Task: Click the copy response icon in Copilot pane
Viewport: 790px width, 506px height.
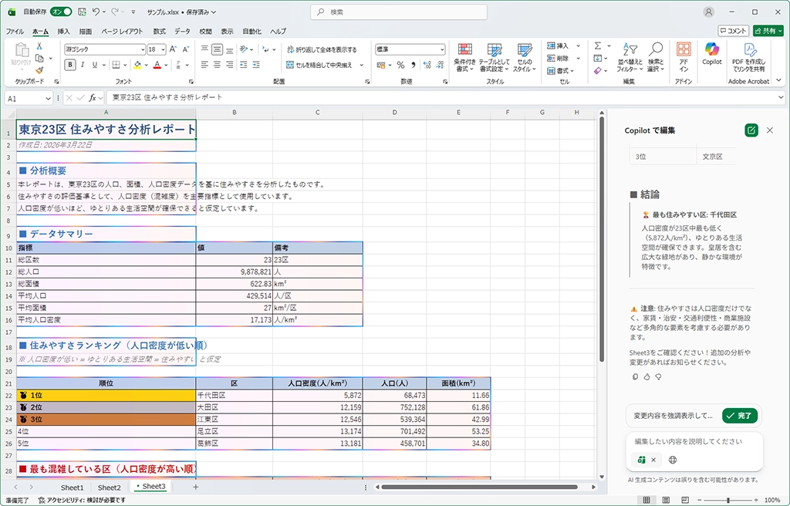Action: point(635,376)
